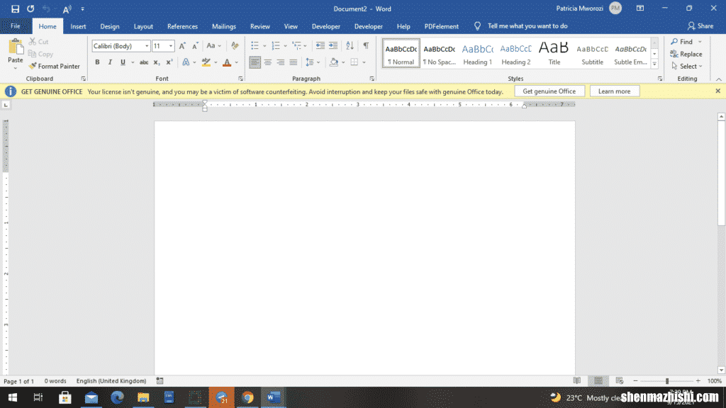
Task: Click the Copy command
Action: tap(40, 54)
